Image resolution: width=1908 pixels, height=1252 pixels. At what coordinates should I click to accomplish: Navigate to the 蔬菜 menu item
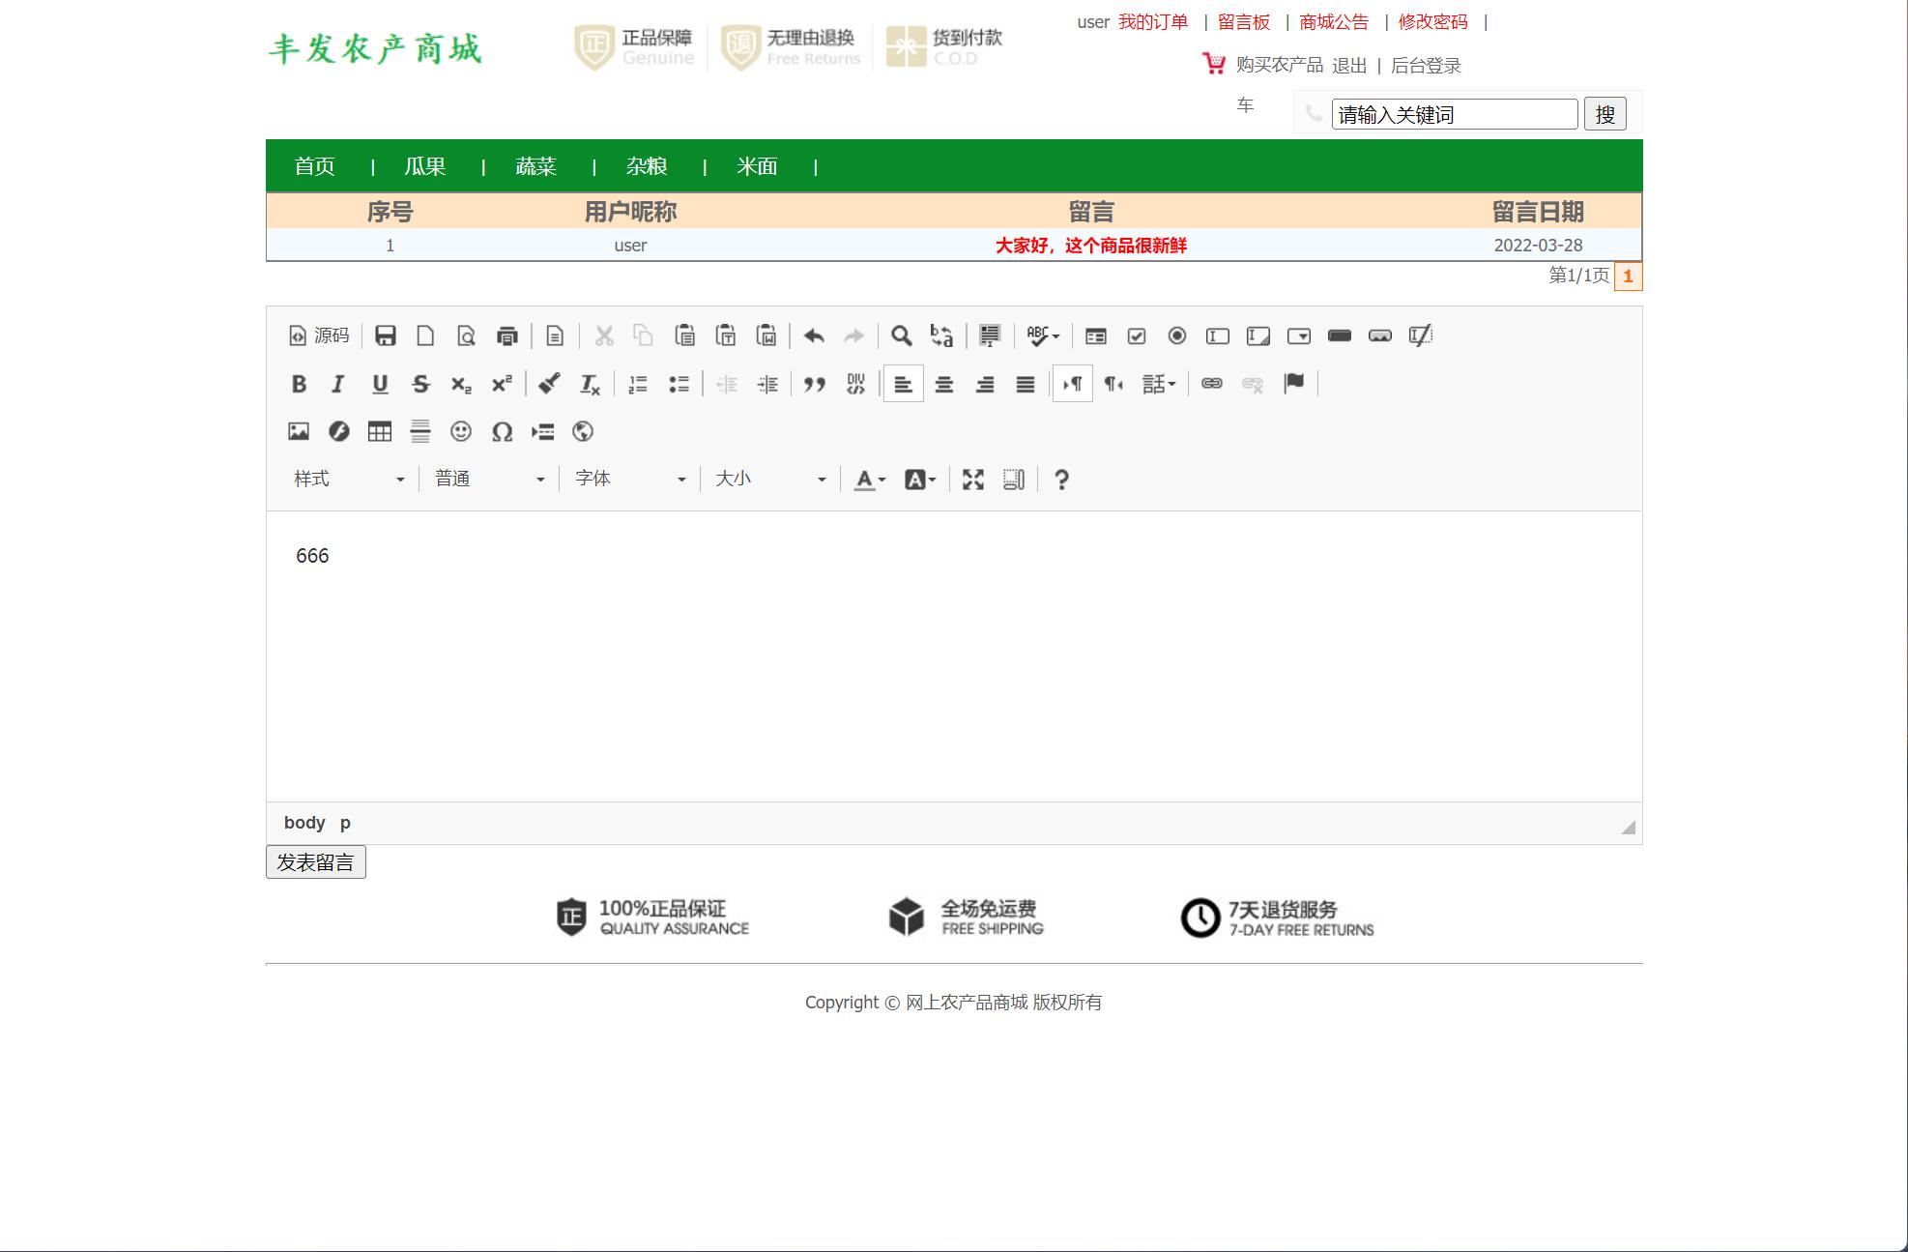click(x=535, y=165)
